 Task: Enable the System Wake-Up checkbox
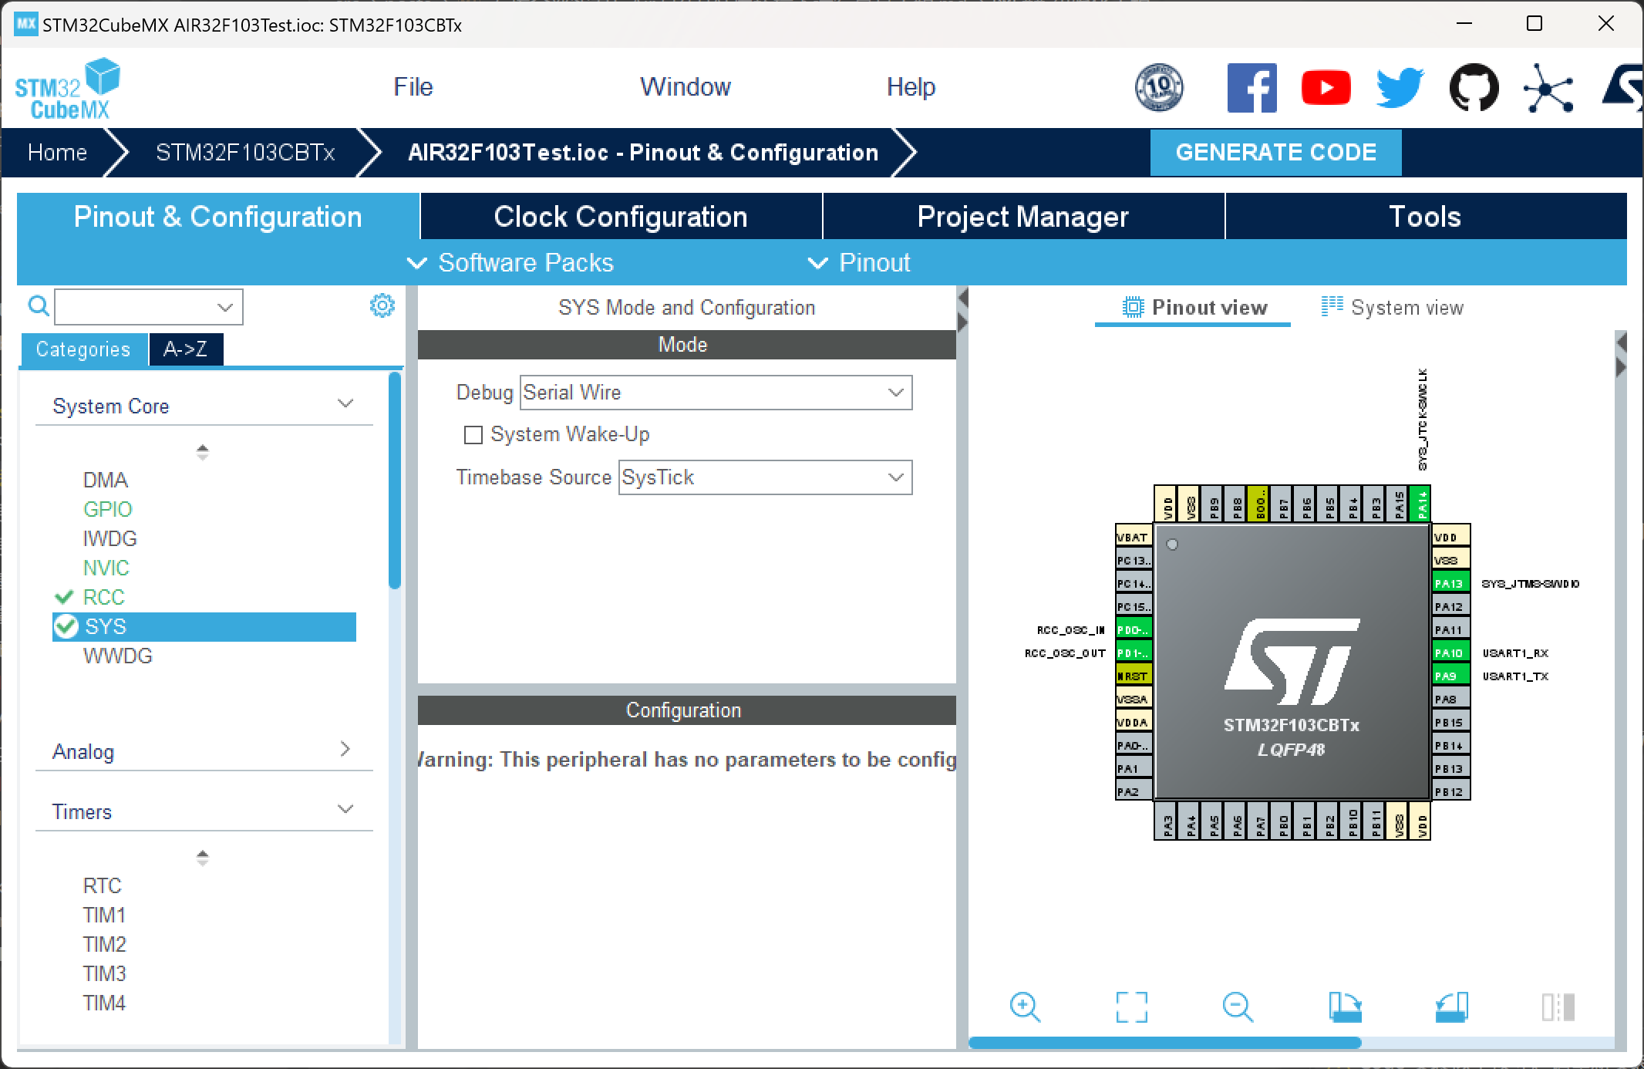click(x=473, y=435)
